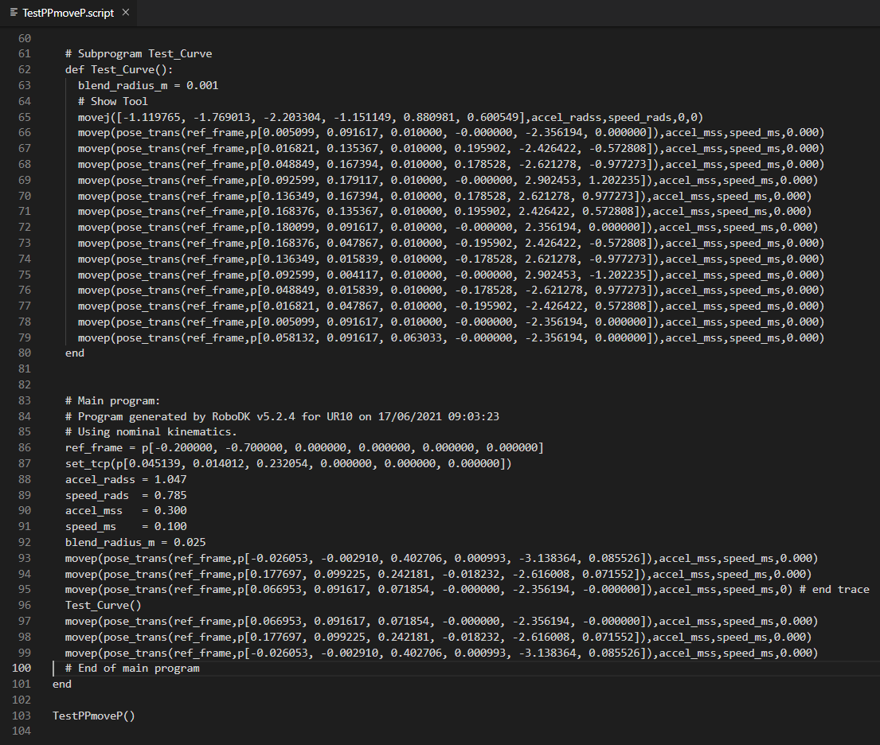Click movep line starting p[0.092599, 0.179117
The width and height of the screenshot is (880, 745).
click(x=448, y=180)
